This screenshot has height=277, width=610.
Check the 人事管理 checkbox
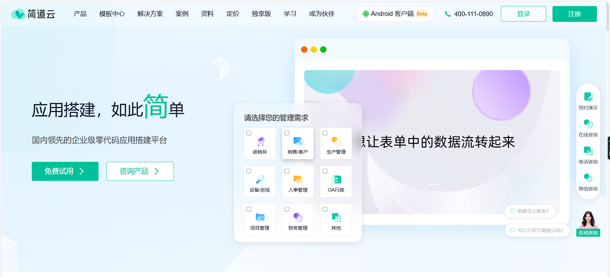(x=287, y=171)
